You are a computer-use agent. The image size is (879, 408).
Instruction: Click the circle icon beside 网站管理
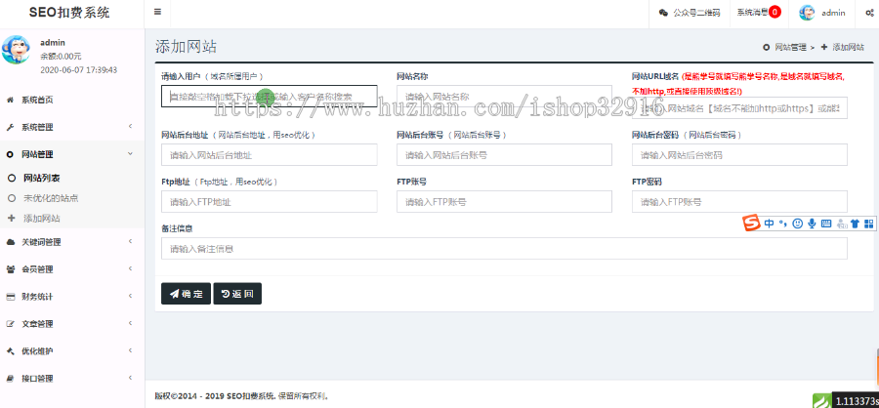(10, 154)
